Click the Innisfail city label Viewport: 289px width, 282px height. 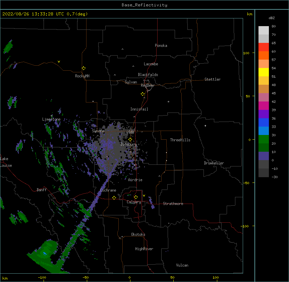[x=139, y=109]
